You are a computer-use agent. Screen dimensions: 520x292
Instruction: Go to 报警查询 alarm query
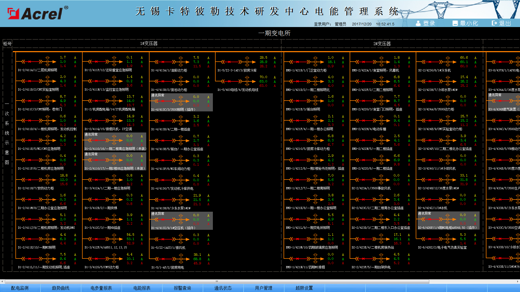tap(182, 288)
